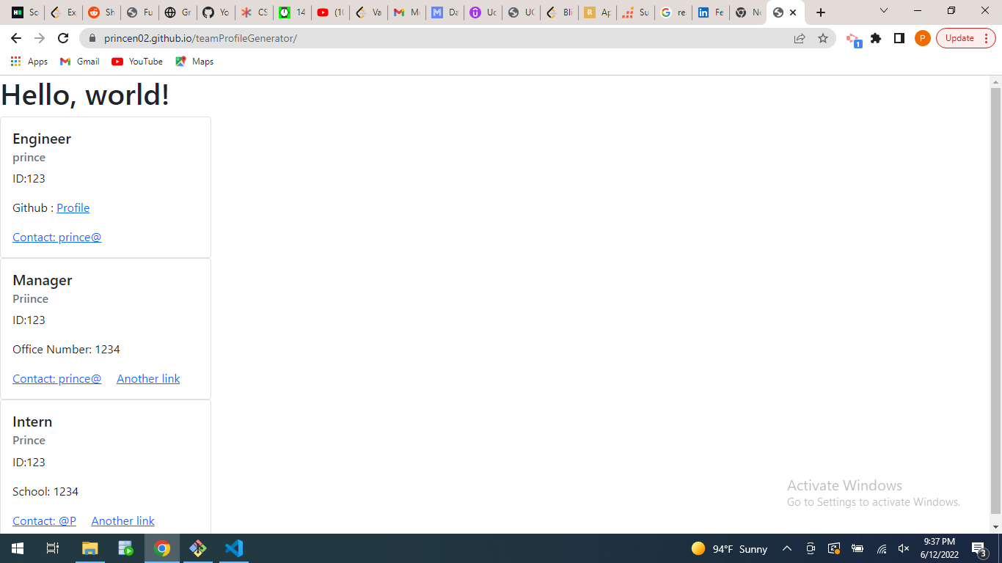Toggle the muted volume icon in system tray

[x=904, y=548]
